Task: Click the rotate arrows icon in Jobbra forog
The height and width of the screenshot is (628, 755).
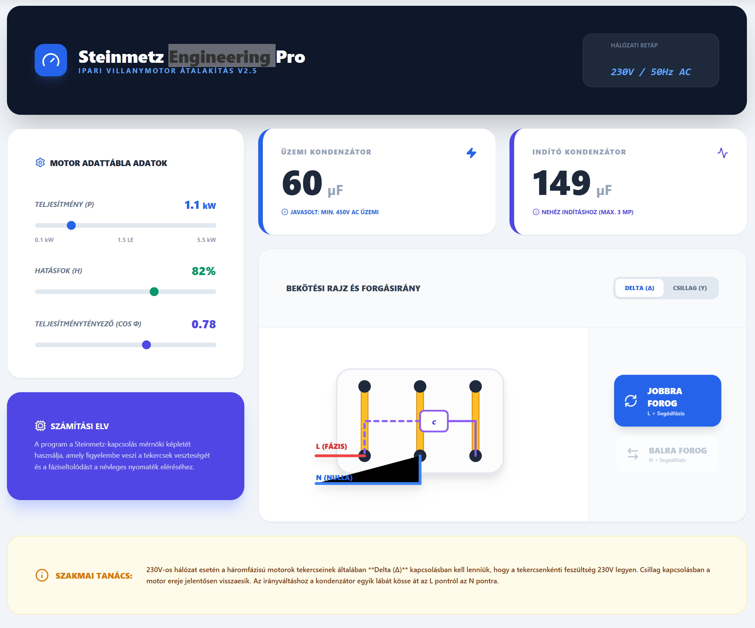Action: tap(631, 401)
